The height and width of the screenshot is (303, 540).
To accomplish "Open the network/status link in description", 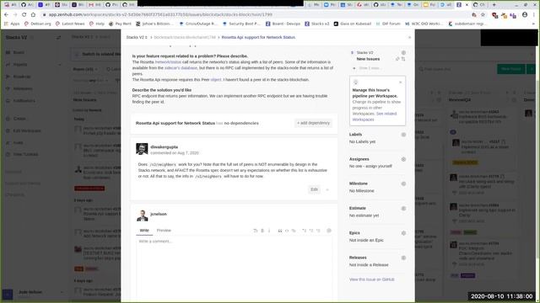I will click(168, 62).
